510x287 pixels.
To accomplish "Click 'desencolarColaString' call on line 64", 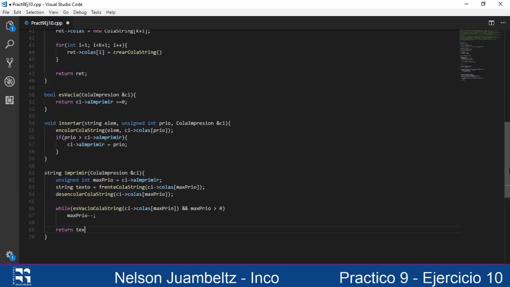I will [x=84, y=194].
